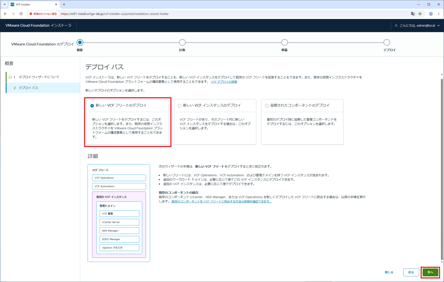Click the green check icon beside step 1
444x282 pixels.
[x=10, y=77]
